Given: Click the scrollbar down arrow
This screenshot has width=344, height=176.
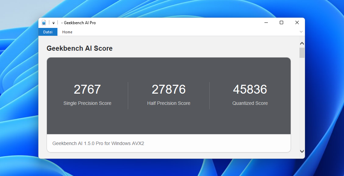Looking at the screenshot, I should click(302, 151).
